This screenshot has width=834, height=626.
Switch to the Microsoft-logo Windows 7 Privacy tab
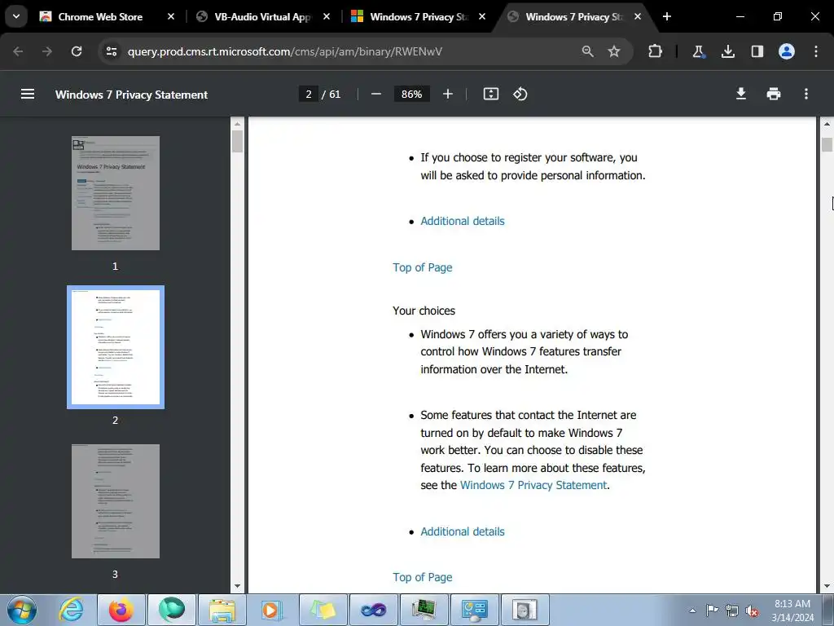click(419, 16)
